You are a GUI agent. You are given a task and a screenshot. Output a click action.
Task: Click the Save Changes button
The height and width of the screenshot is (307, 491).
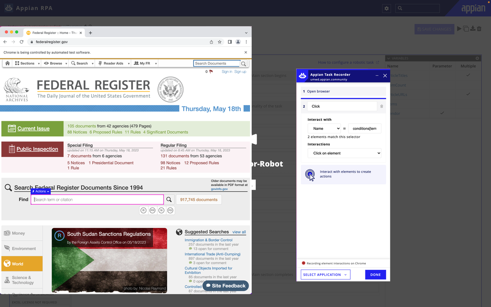click(435, 29)
